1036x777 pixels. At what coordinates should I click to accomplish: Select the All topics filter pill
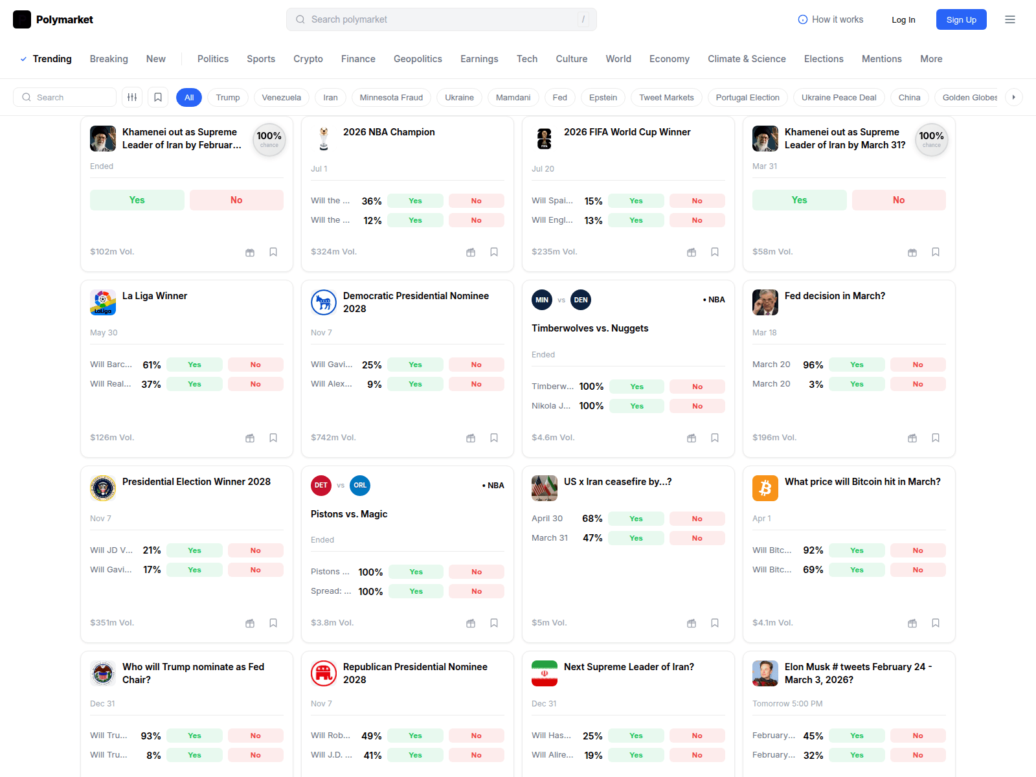point(188,96)
